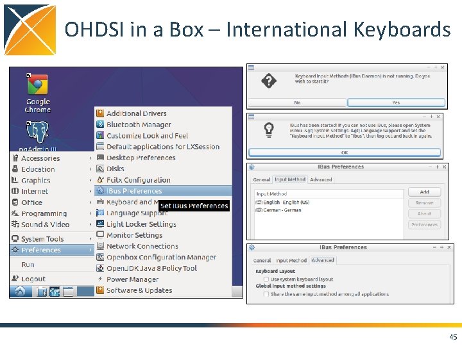Click Additional Drivers icon in menu
The image size is (462, 346).
(x=100, y=113)
